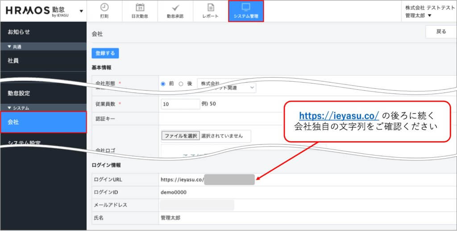Open the レポート document icon

click(211, 8)
